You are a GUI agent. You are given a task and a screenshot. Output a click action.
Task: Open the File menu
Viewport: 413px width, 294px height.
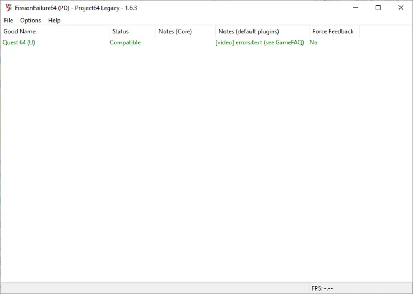(8, 20)
